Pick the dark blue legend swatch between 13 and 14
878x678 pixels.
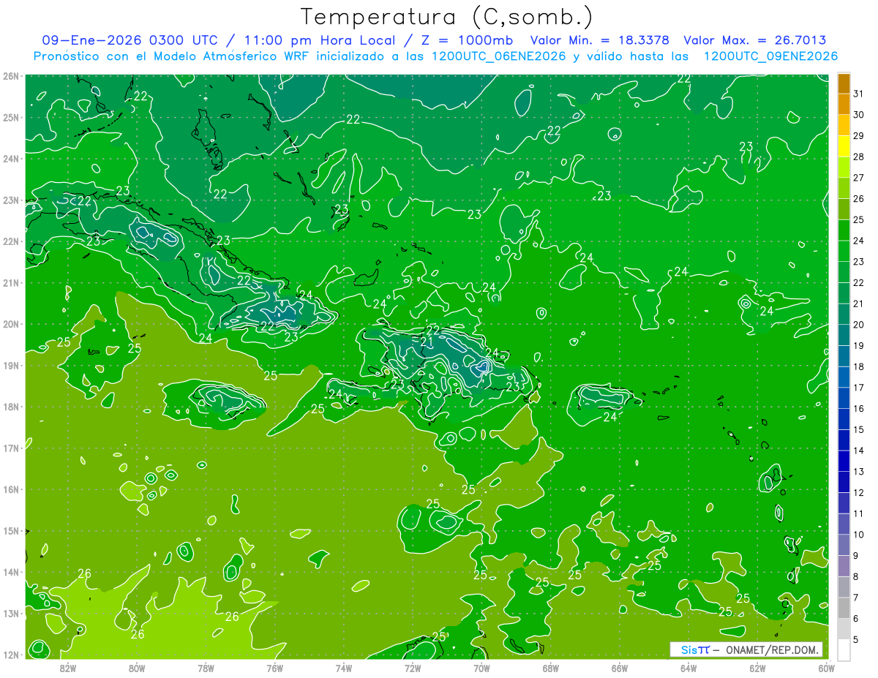pyautogui.click(x=844, y=462)
